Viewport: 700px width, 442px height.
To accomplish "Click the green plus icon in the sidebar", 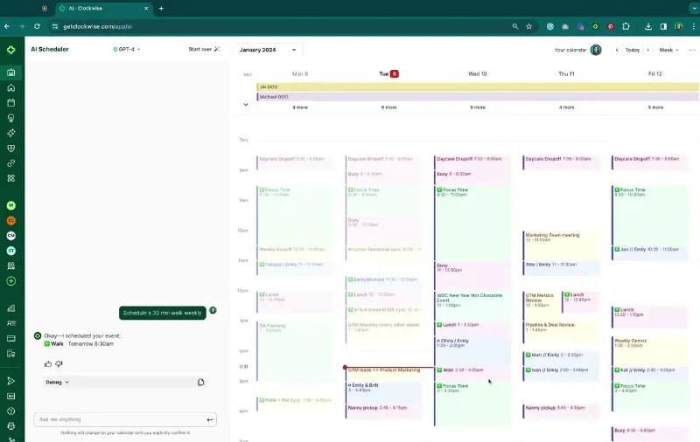I will 11,281.
